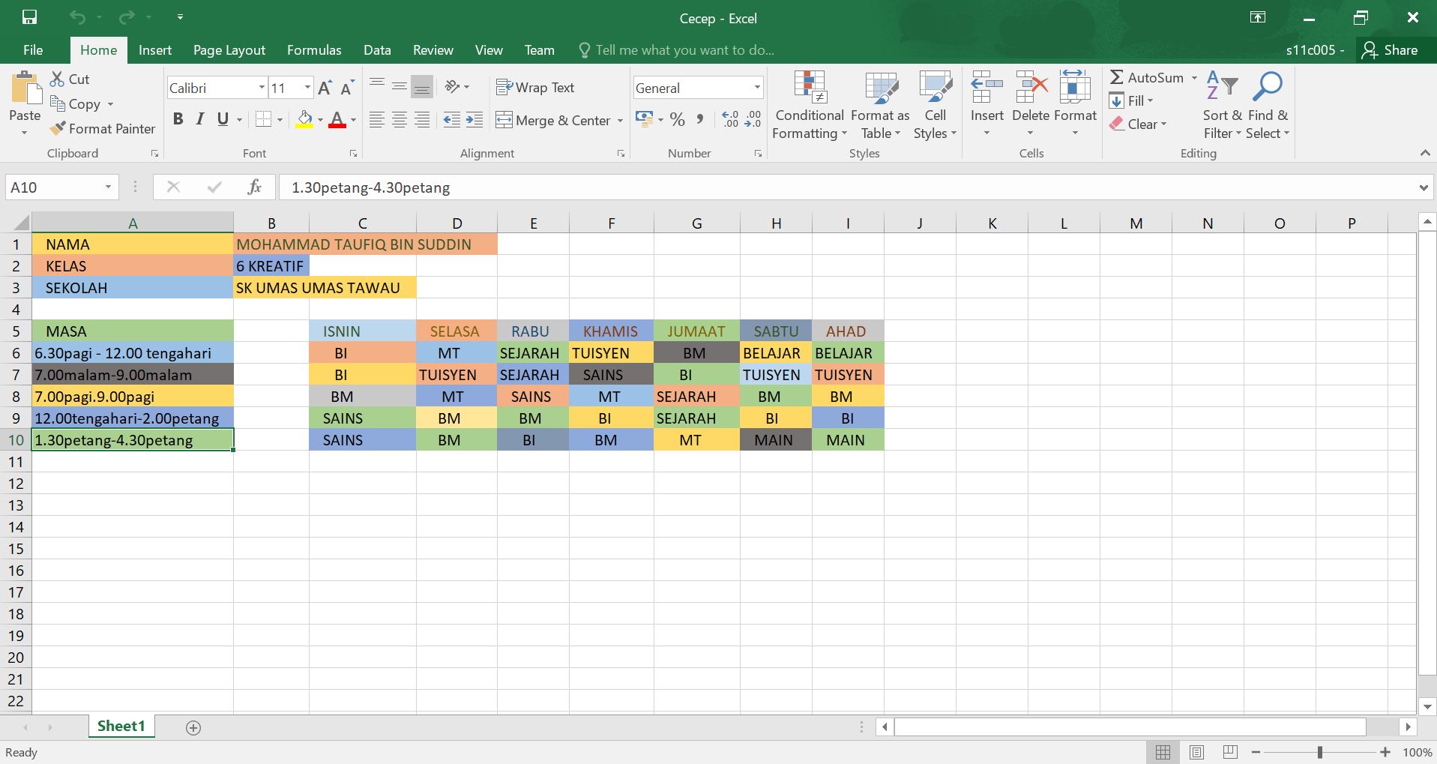Toggle Bold formatting

point(178,119)
